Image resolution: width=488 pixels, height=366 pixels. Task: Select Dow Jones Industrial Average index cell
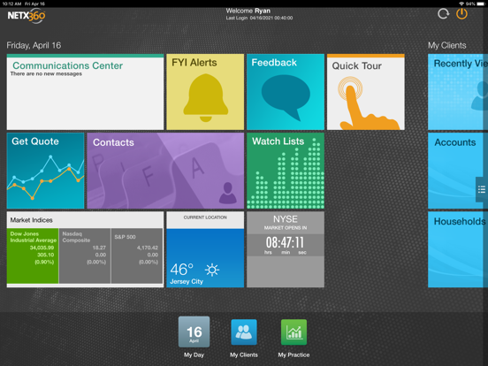coord(33,255)
